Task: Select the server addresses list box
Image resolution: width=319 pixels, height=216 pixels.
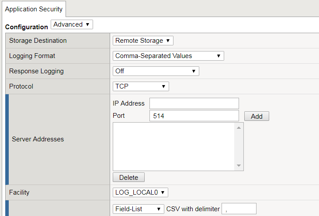Action: [x=175, y=146]
